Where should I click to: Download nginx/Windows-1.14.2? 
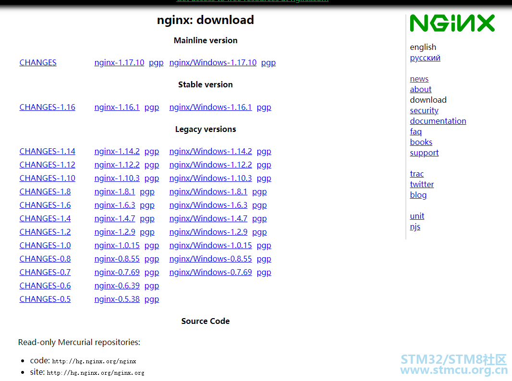coord(211,151)
